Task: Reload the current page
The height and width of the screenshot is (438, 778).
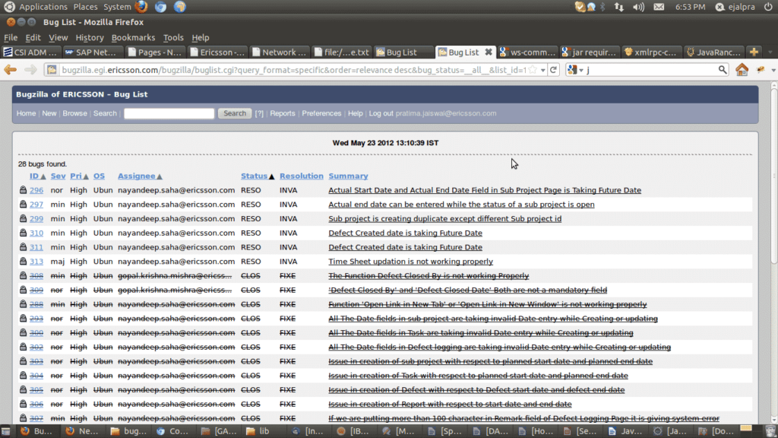Action: point(553,70)
